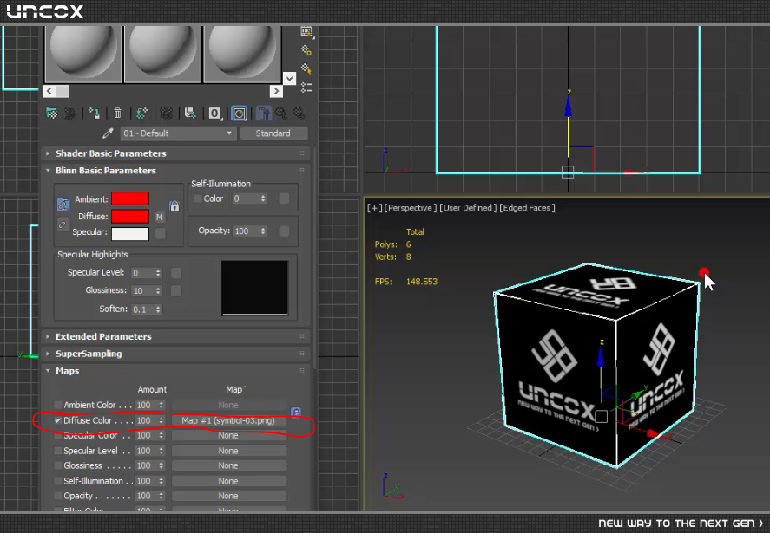This screenshot has width=770, height=533.
Task: Click the Opacity map shortcut button
Action: coord(284,231)
